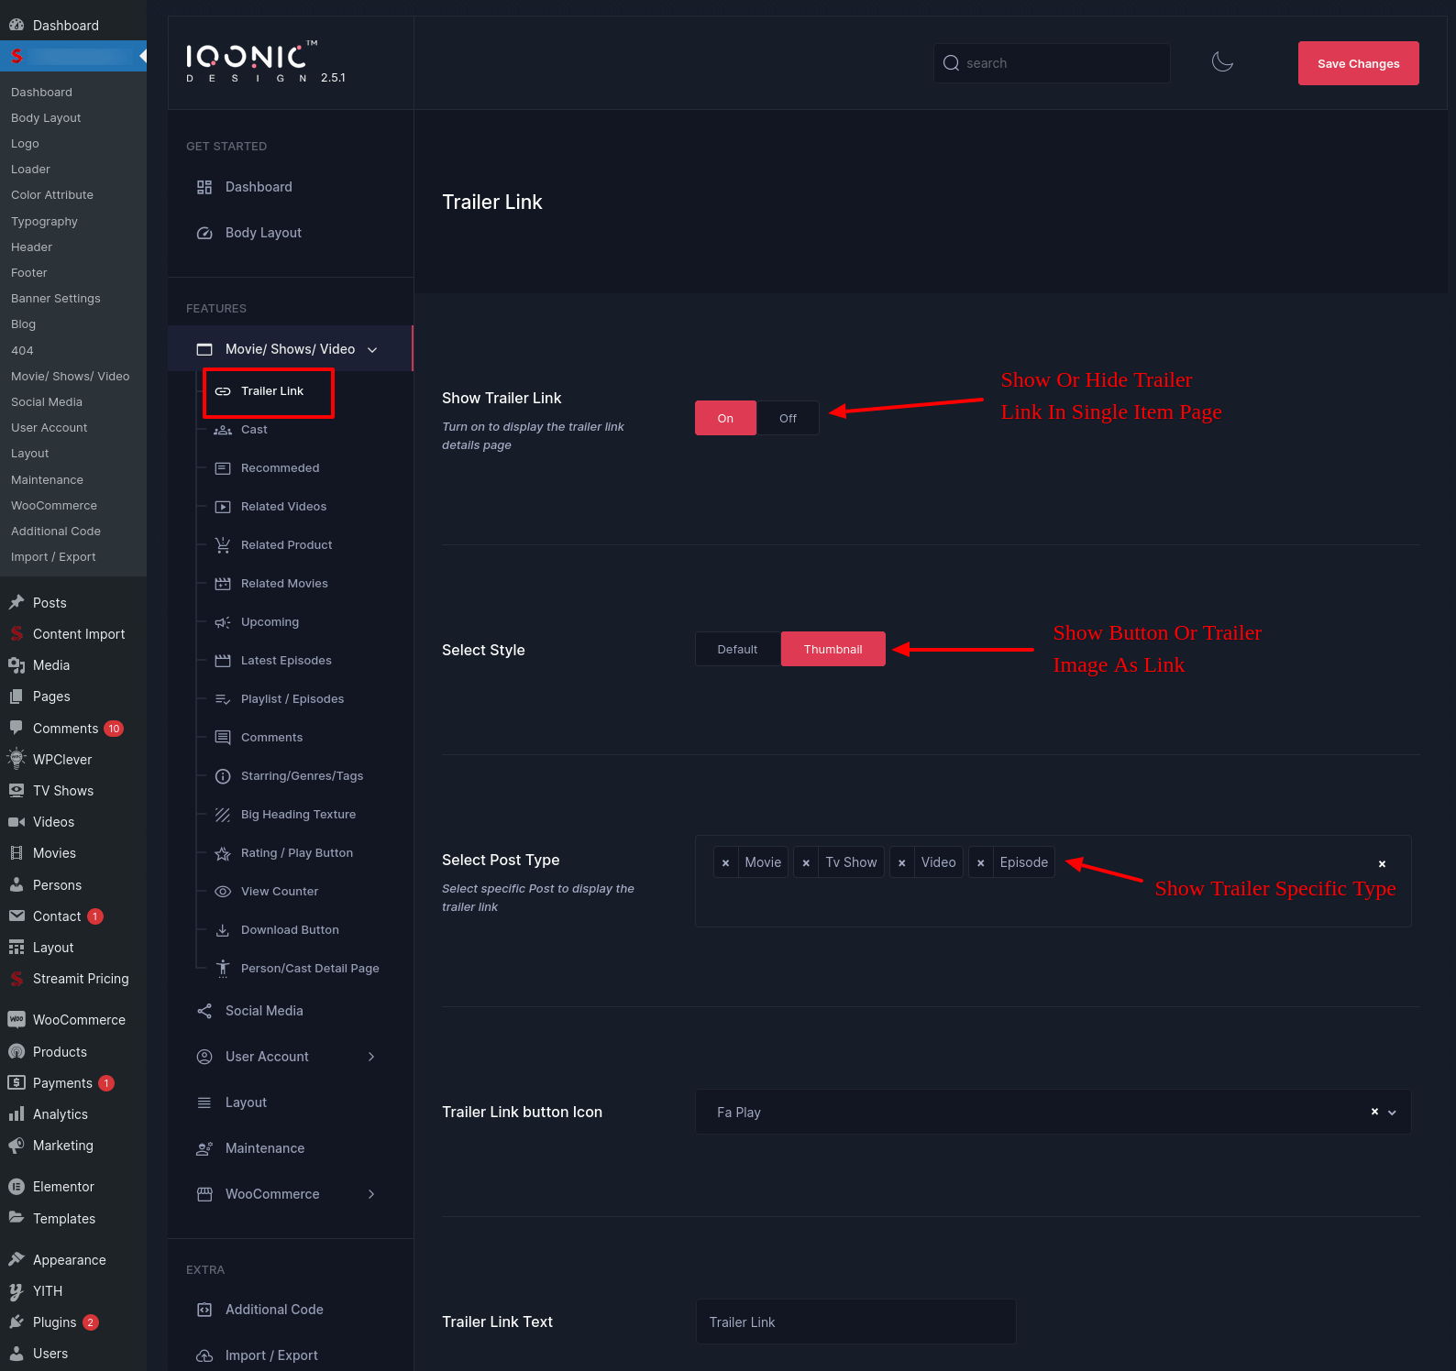Open Layout in theme options panel
The image size is (1456, 1371).
(x=246, y=1102)
